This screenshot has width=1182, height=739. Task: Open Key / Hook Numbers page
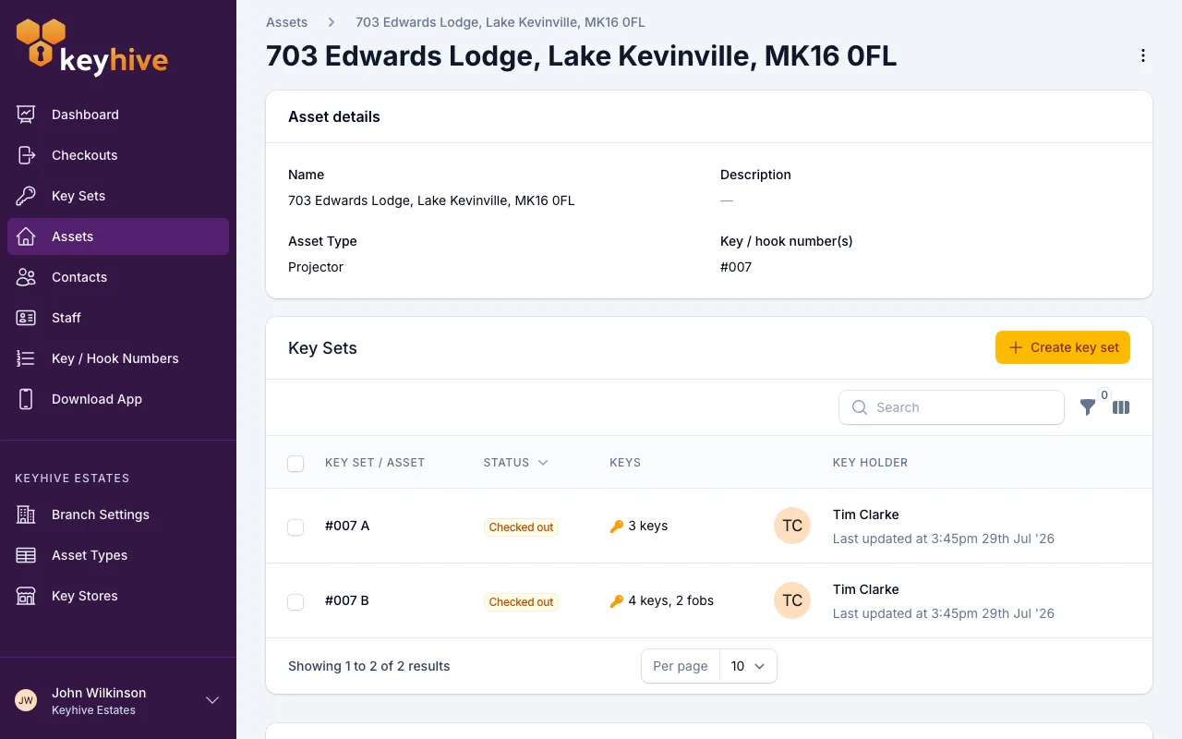coord(118,358)
